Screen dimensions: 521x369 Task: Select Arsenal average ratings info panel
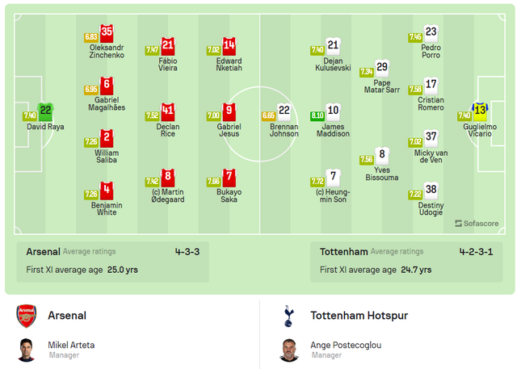(x=113, y=262)
